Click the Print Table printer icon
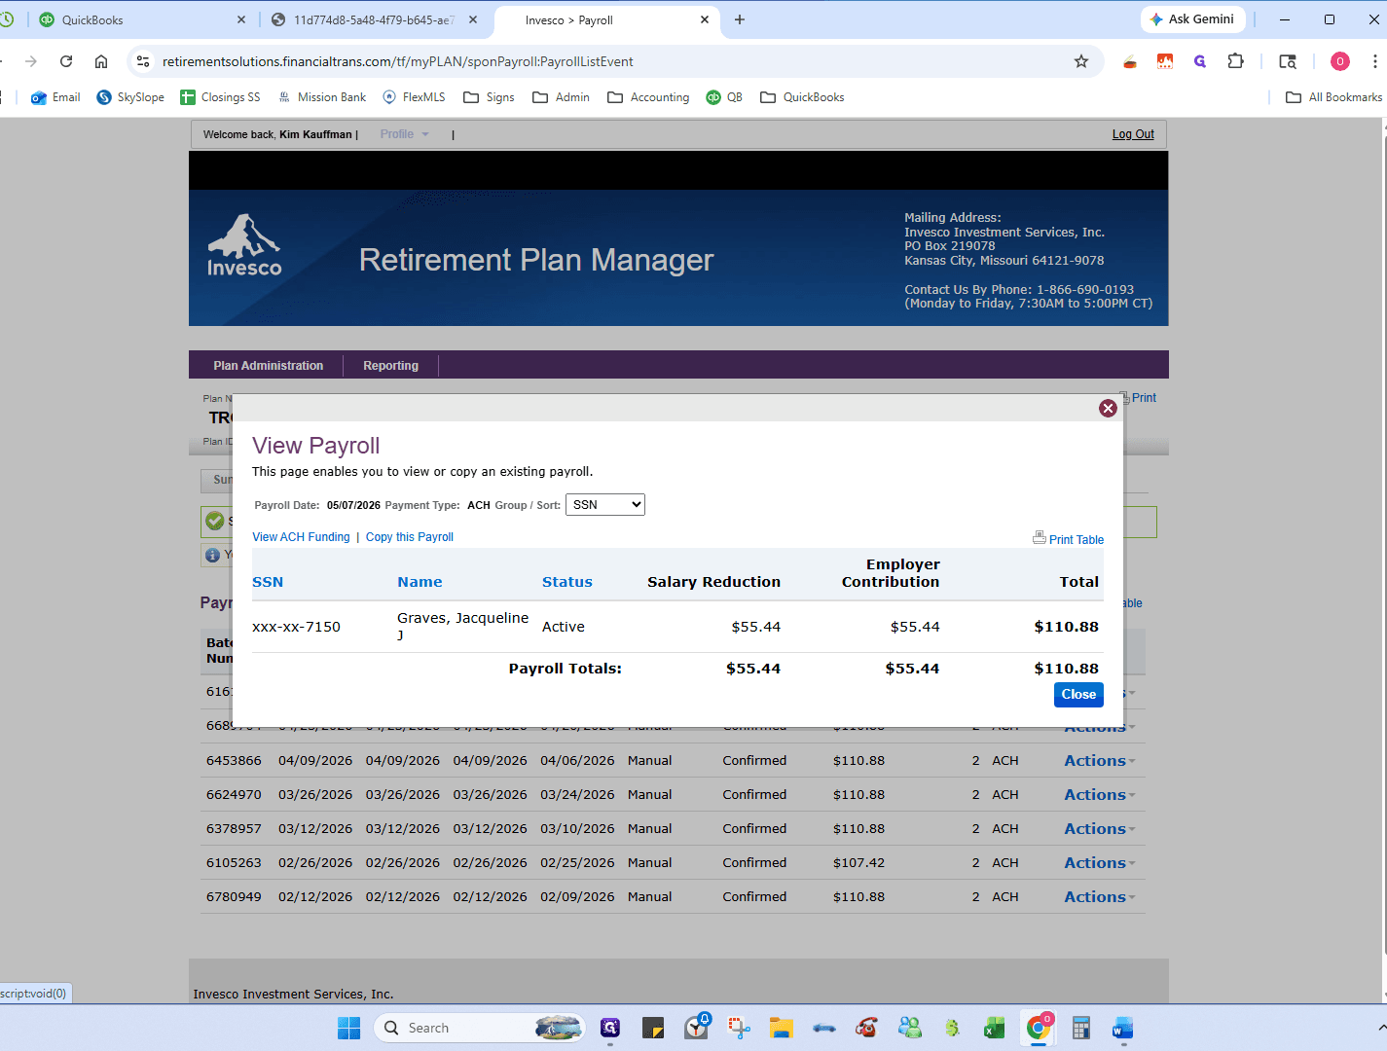The image size is (1387, 1051). 1039,538
